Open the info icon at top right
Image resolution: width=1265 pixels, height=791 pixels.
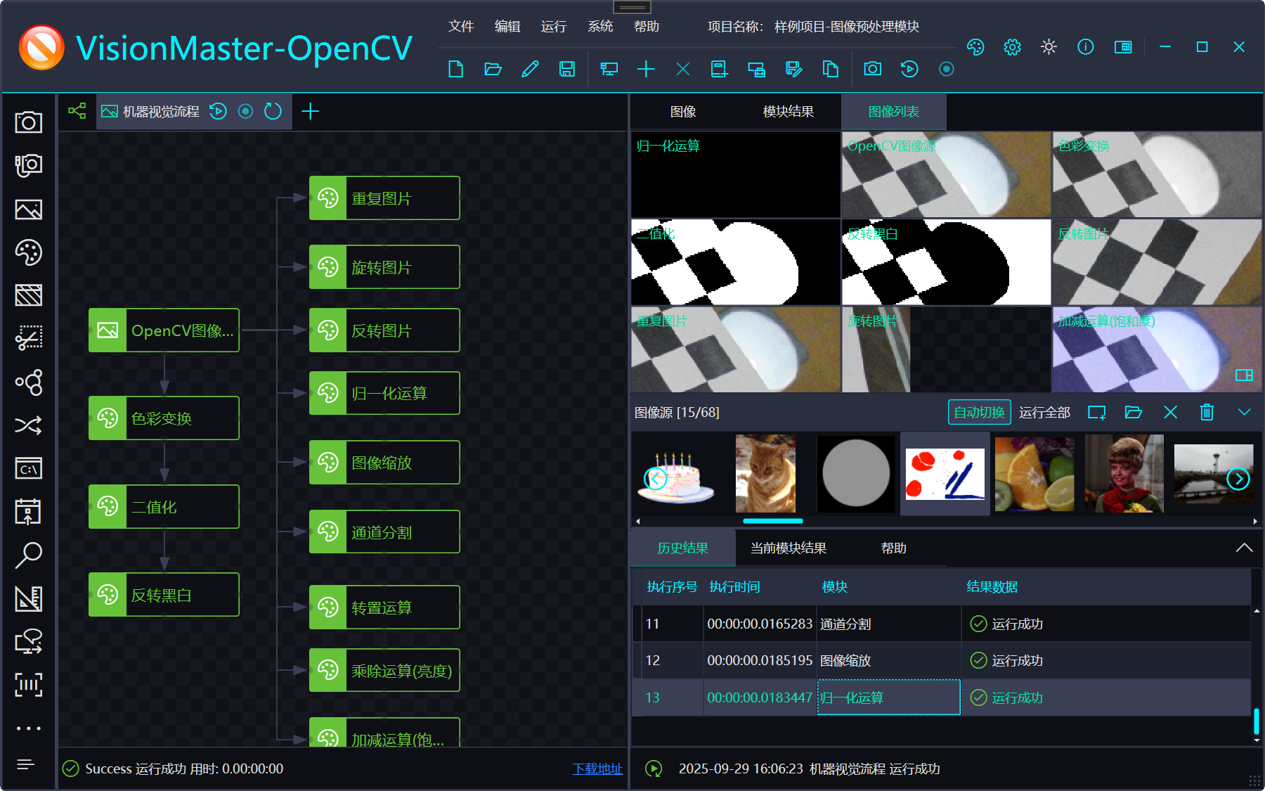[1085, 47]
